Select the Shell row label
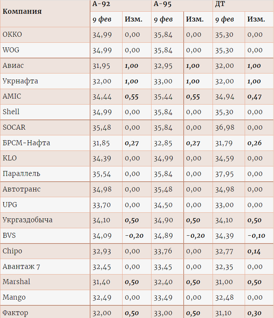Screen dimensions: 274x318 click(11, 112)
